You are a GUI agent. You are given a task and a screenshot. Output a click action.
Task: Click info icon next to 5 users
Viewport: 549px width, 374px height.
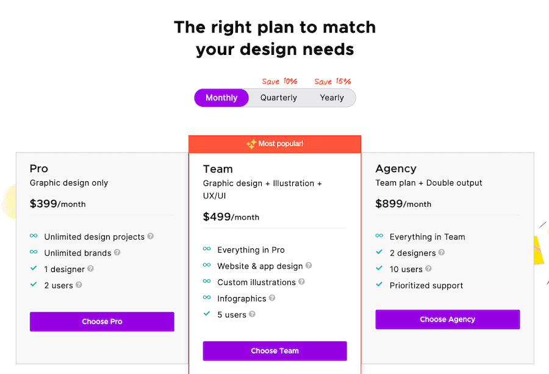(x=252, y=314)
